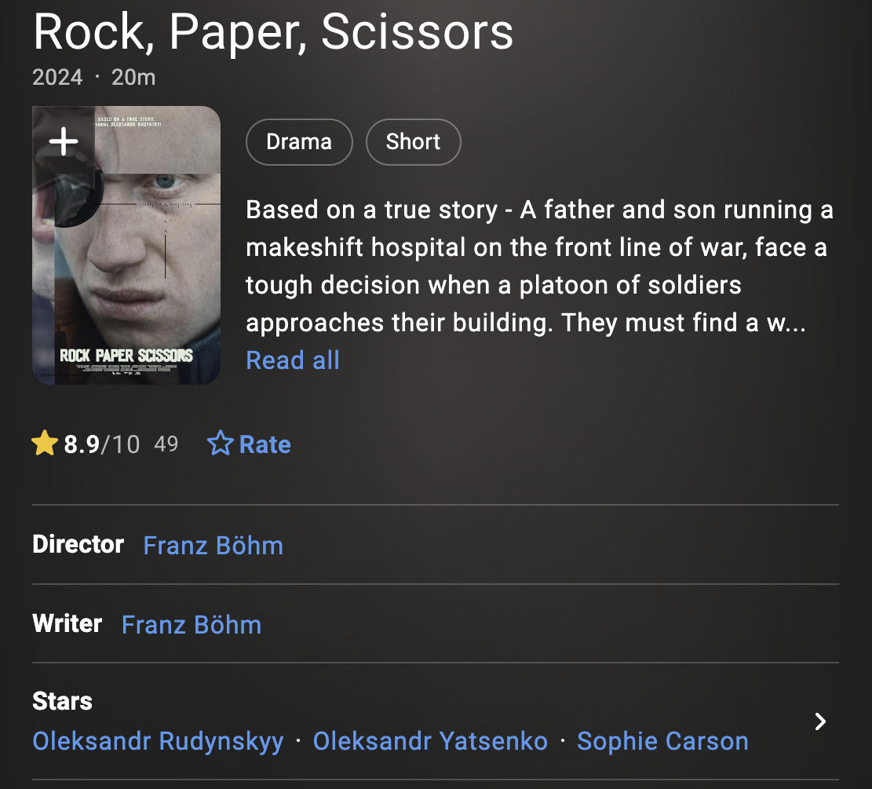The height and width of the screenshot is (789, 872).
Task: Select the Short genre chip
Action: (413, 142)
